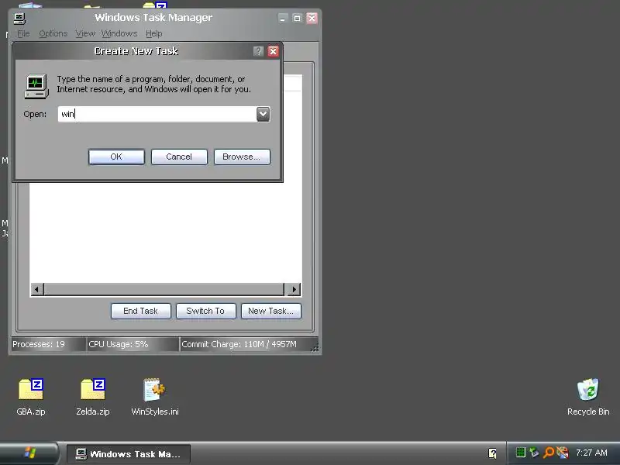Click the safely remove hardware tray icon
620x465 pixels.
534,452
